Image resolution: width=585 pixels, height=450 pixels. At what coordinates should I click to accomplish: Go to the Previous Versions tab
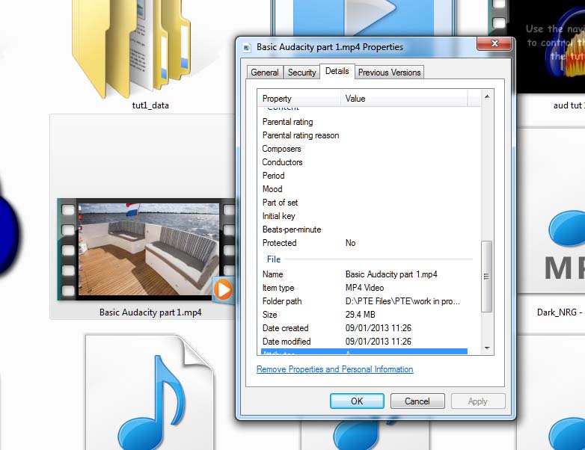pos(389,73)
